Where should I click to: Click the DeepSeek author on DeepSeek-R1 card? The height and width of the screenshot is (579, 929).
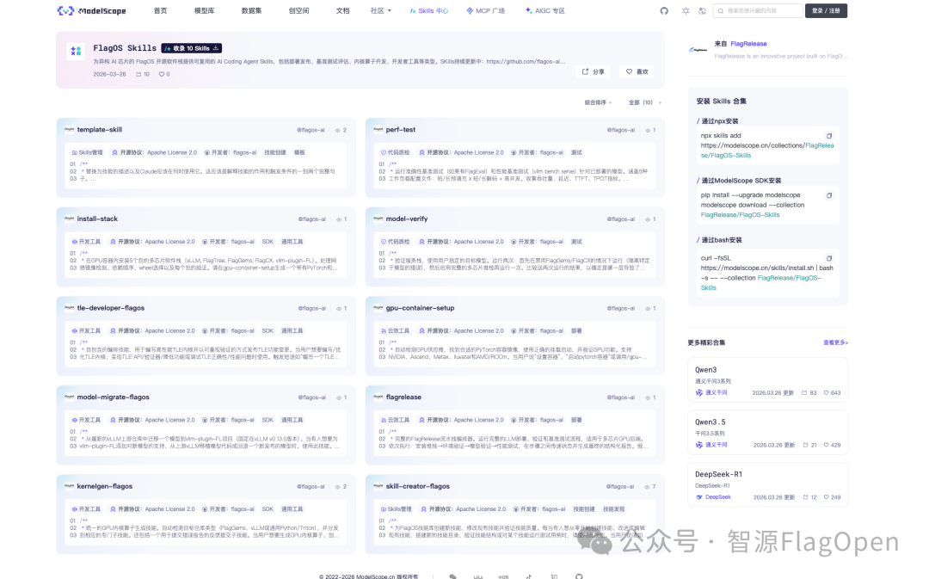click(713, 497)
